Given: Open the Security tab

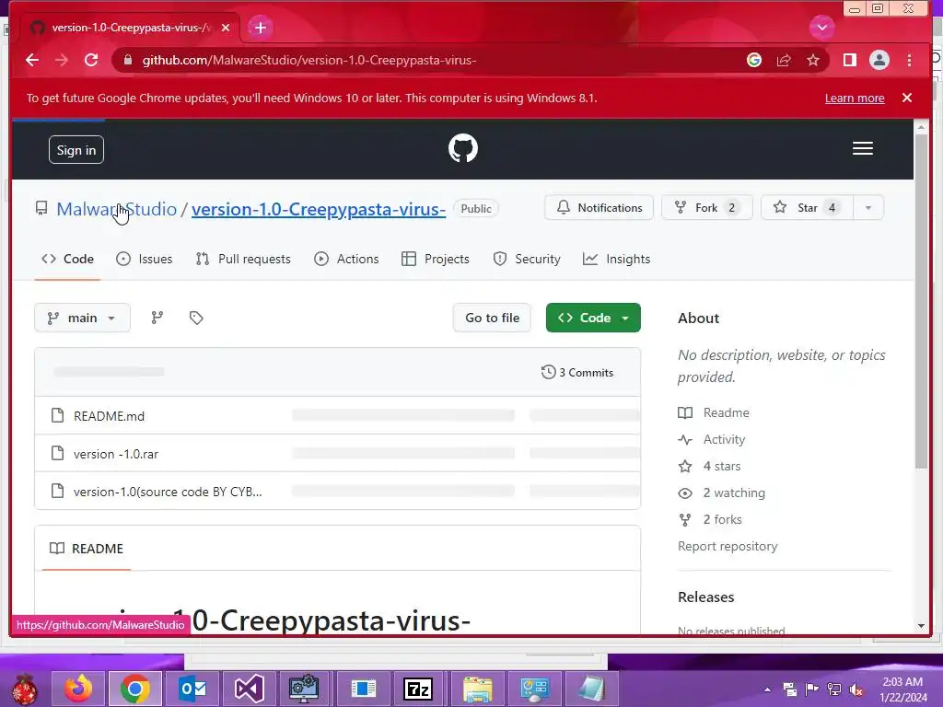Looking at the screenshot, I should tap(527, 259).
